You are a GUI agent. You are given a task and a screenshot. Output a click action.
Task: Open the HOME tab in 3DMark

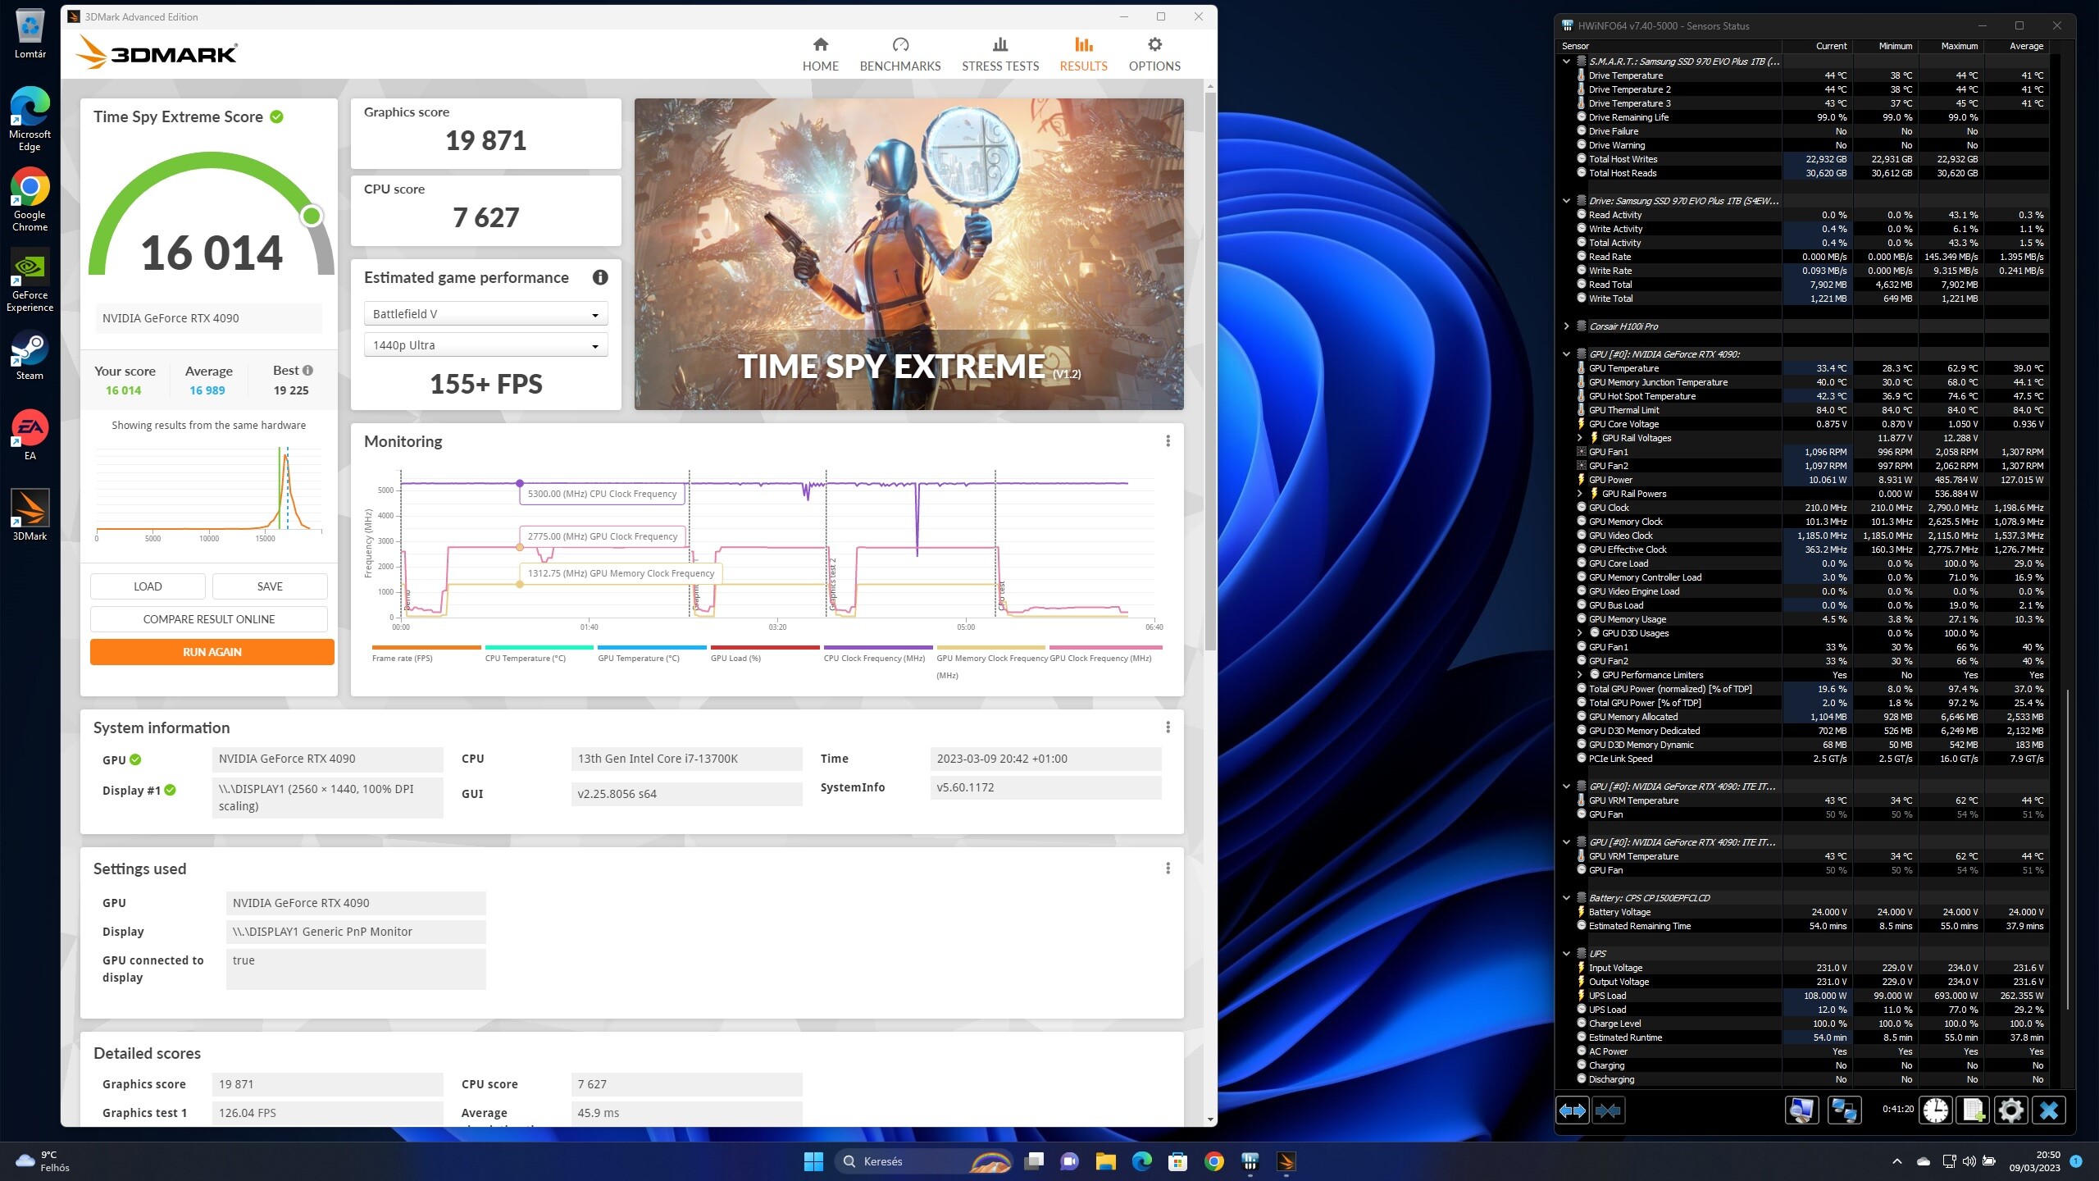(x=820, y=54)
